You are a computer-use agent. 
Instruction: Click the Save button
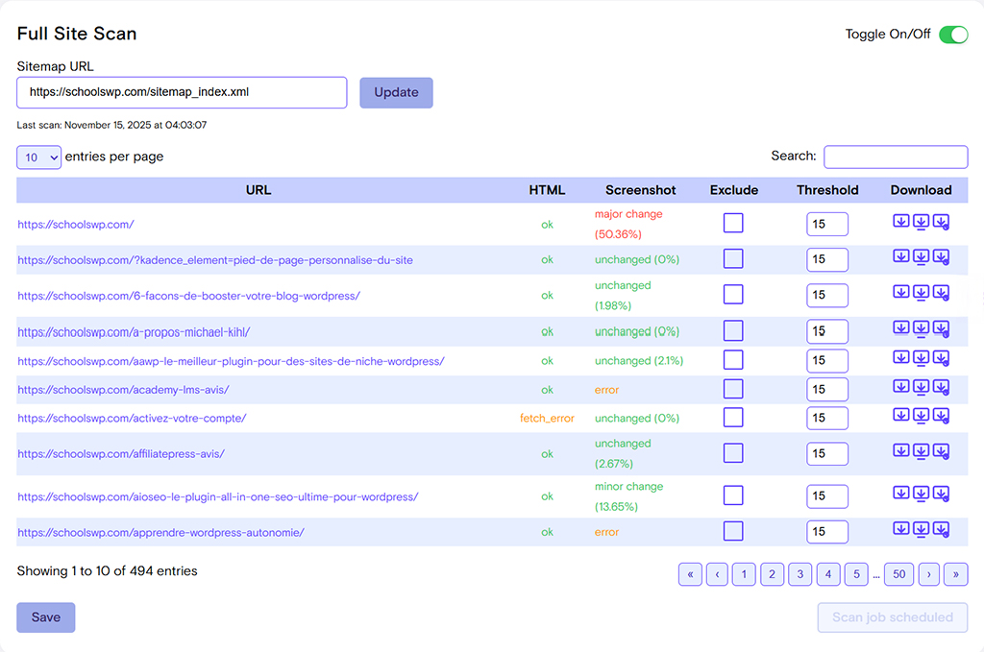[45, 617]
